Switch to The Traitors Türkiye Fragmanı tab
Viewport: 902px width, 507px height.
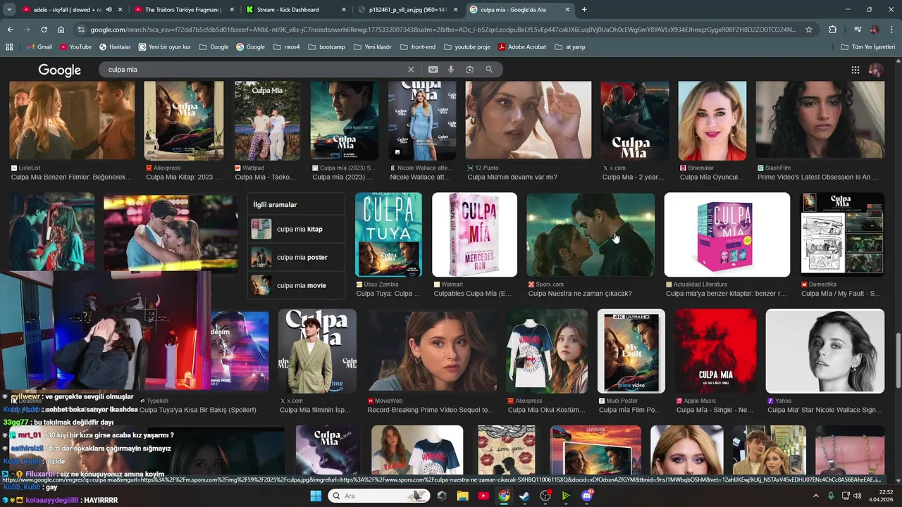(183, 10)
